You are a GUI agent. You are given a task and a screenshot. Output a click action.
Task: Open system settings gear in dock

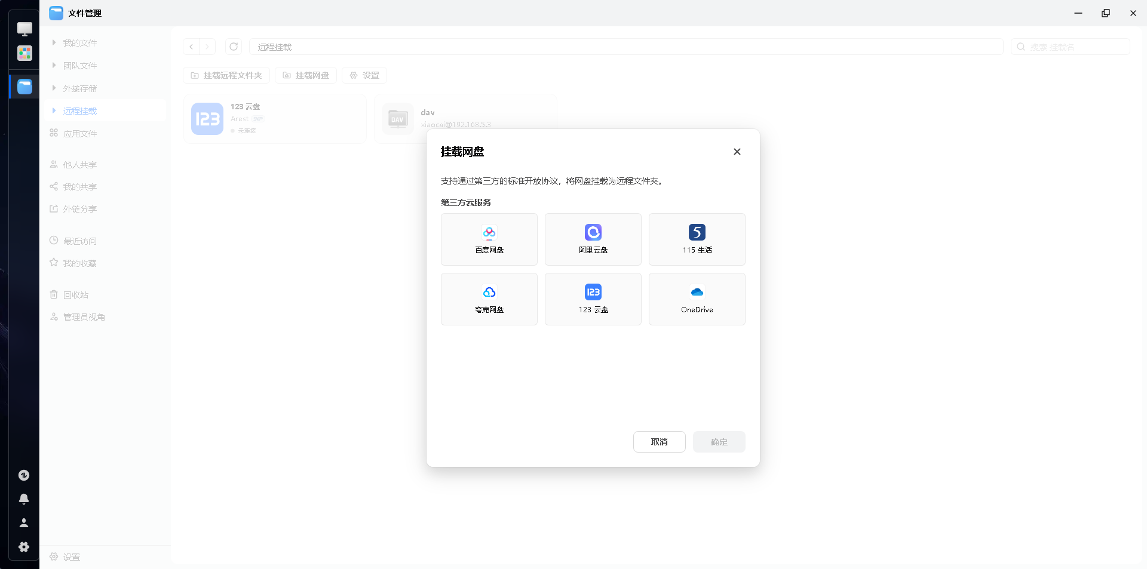(x=24, y=547)
